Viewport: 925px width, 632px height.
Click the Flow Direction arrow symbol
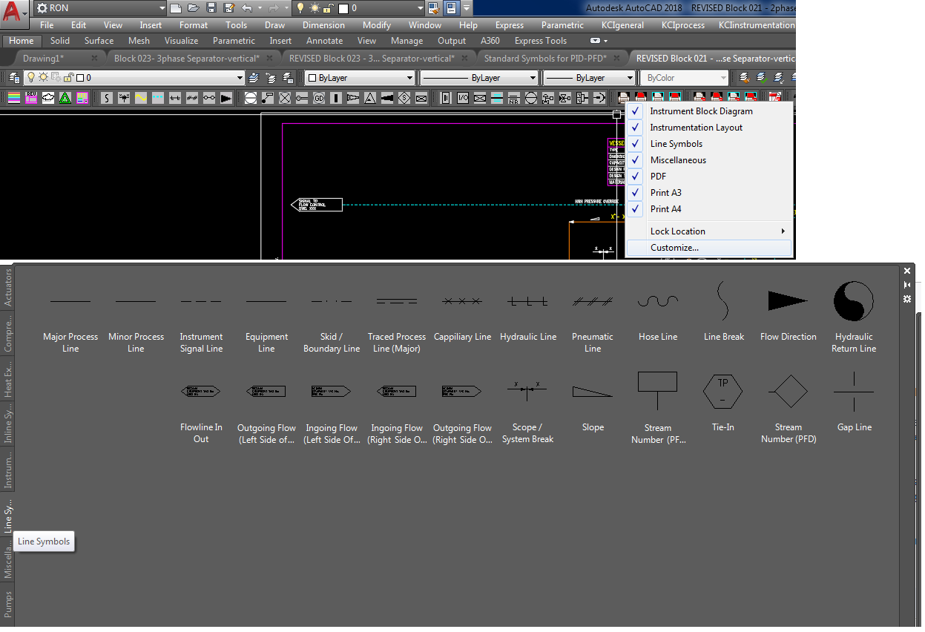(x=788, y=301)
